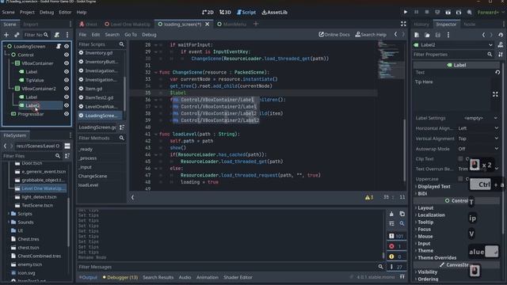Expand the Text field editor
The width and height of the screenshot is (507, 285).
click(495, 94)
